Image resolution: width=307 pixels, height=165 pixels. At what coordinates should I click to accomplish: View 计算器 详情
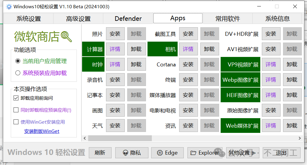click(115, 49)
